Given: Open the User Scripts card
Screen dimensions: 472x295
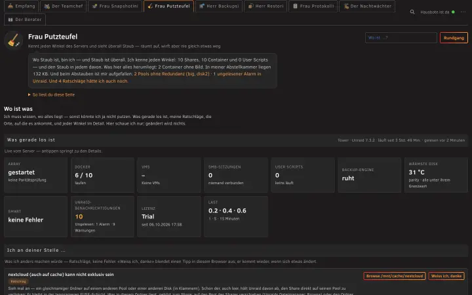Looking at the screenshot, I should point(302,175).
